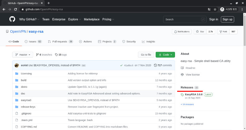The height and width of the screenshot is (130, 246).
Task: Star the easy-rsa repository
Action: [200, 32]
